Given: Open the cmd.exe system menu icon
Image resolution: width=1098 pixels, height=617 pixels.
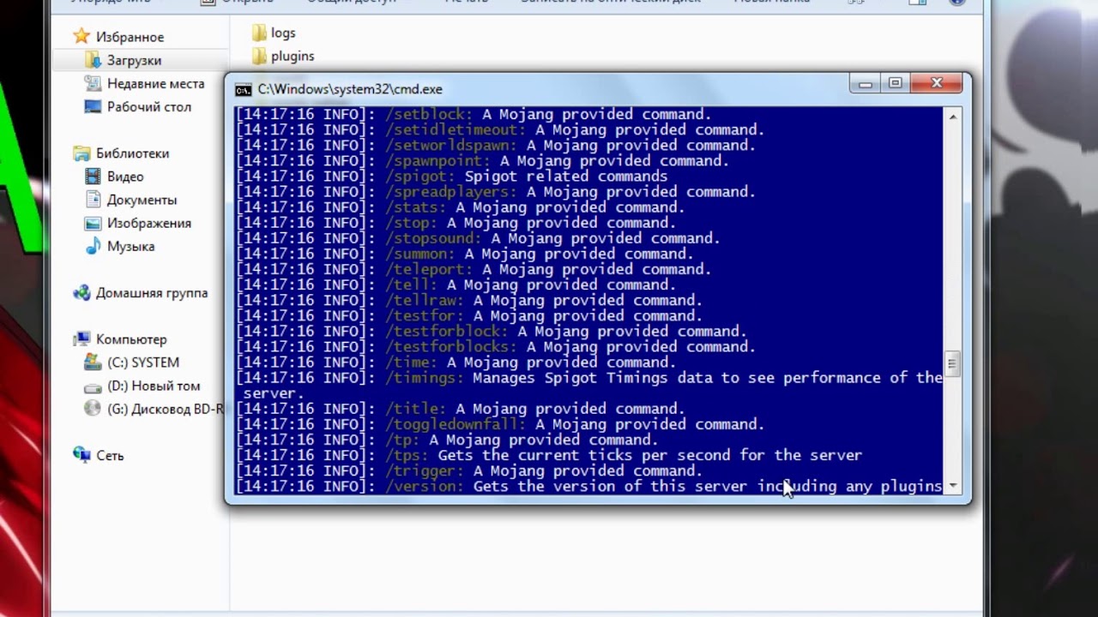Looking at the screenshot, I should point(244,89).
